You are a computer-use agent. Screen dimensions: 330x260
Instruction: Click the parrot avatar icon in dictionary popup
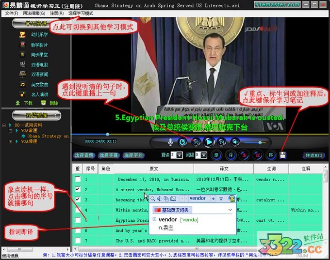(x=232, y=199)
